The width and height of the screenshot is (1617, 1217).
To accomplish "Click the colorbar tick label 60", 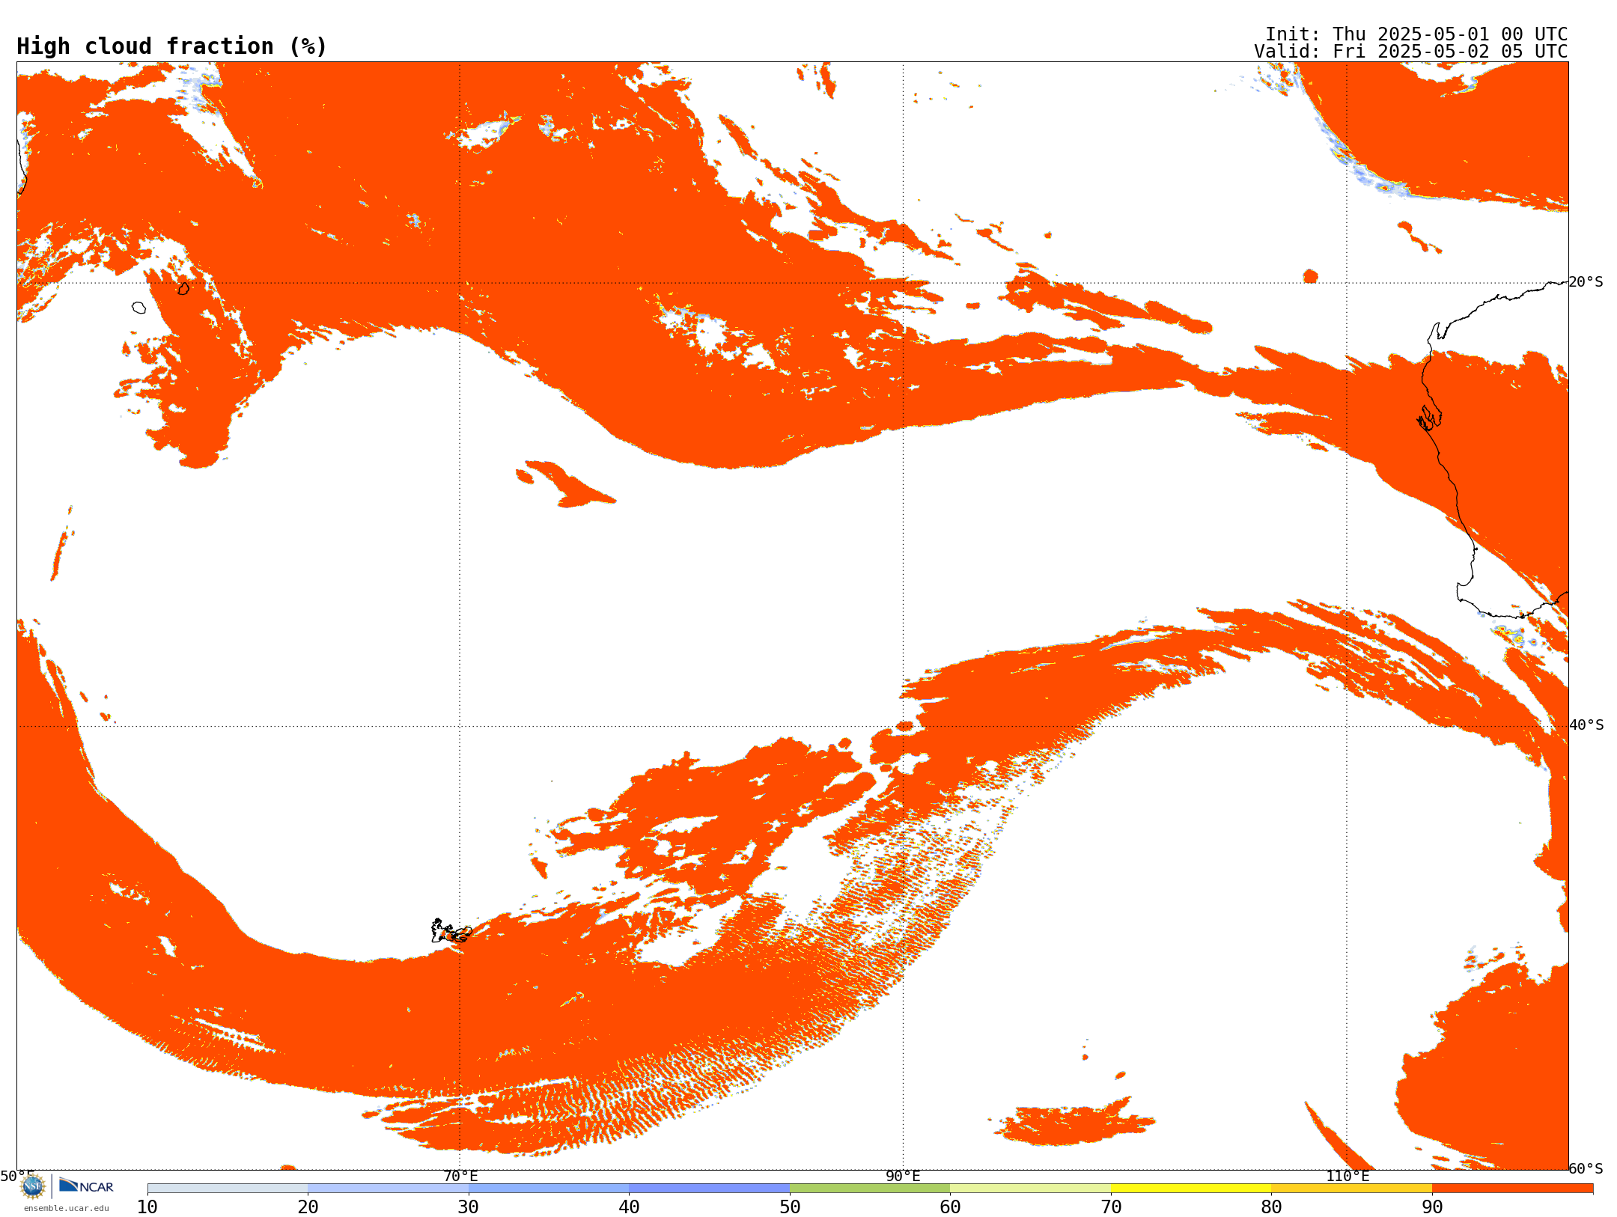I will pos(950,1207).
